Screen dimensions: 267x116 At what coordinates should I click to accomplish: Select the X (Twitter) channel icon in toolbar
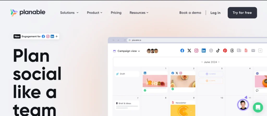click(189, 51)
